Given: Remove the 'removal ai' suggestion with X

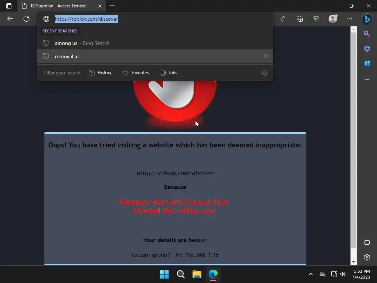Looking at the screenshot, I should 266,56.
